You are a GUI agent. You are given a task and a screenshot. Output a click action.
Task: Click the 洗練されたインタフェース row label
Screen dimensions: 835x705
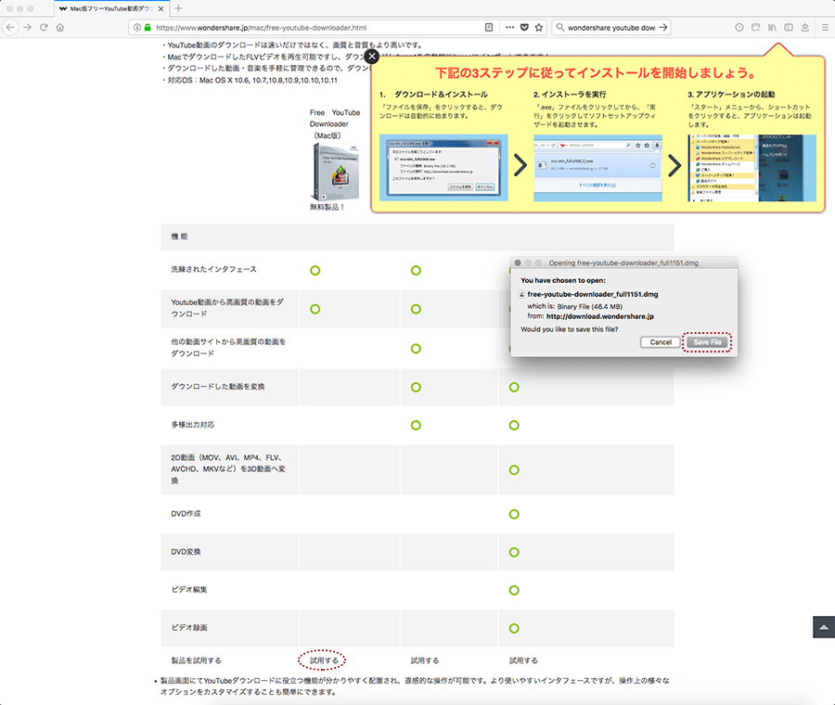(x=213, y=269)
